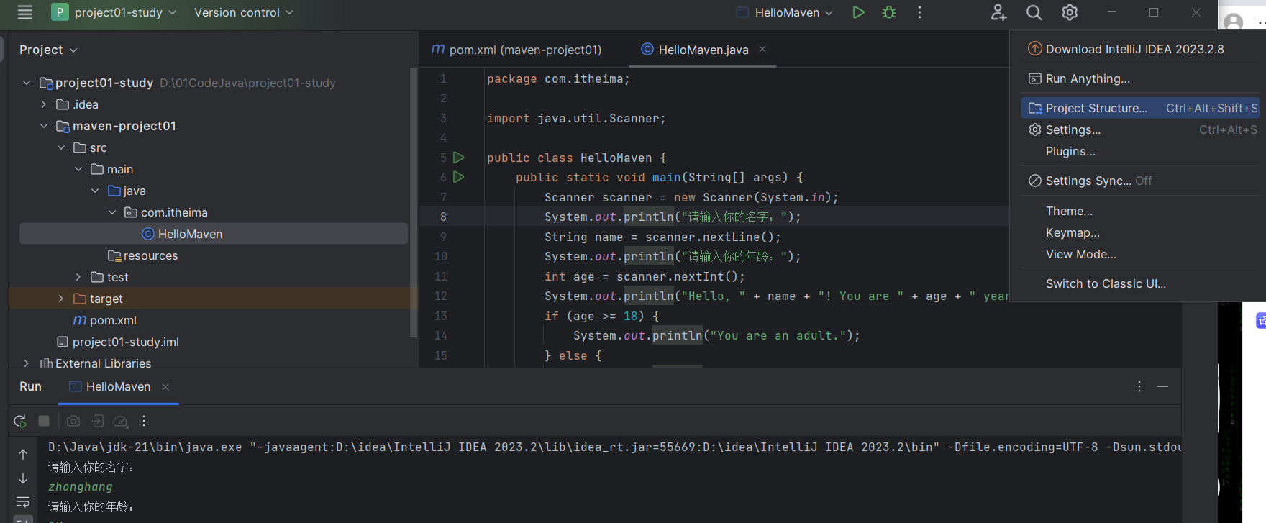Click line 8 in the editor gutter
This screenshot has height=523, width=1266.
click(443, 217)
